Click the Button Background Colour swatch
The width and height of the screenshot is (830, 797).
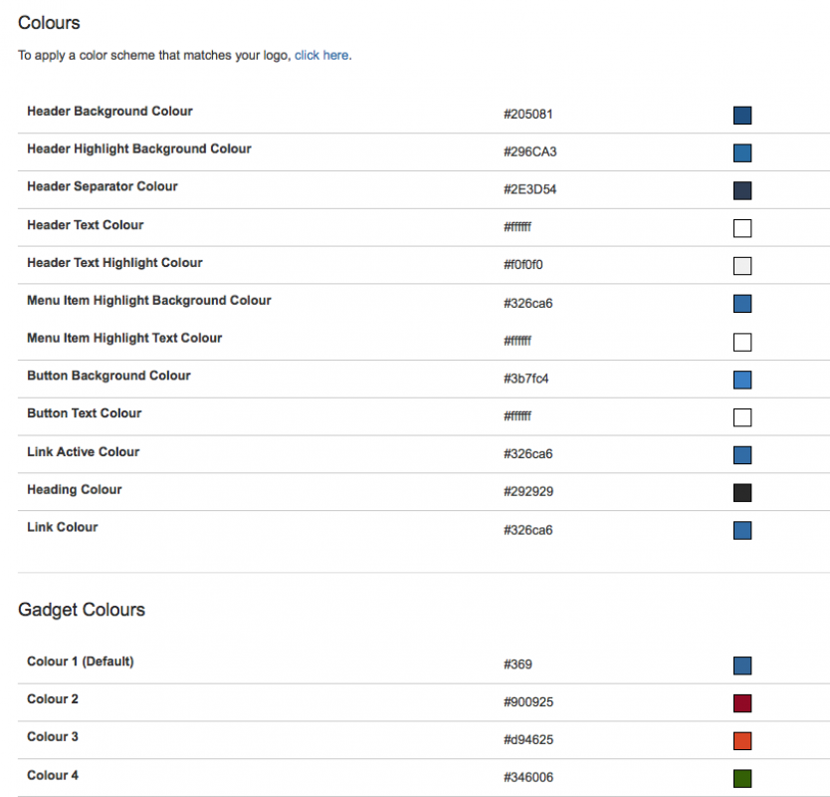point(741,380)
